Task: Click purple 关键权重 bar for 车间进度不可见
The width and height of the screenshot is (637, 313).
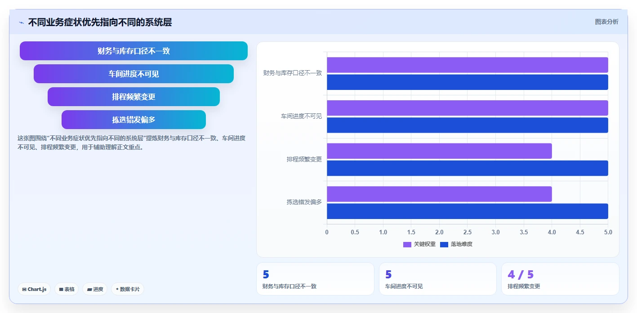Action: [468, 108]
